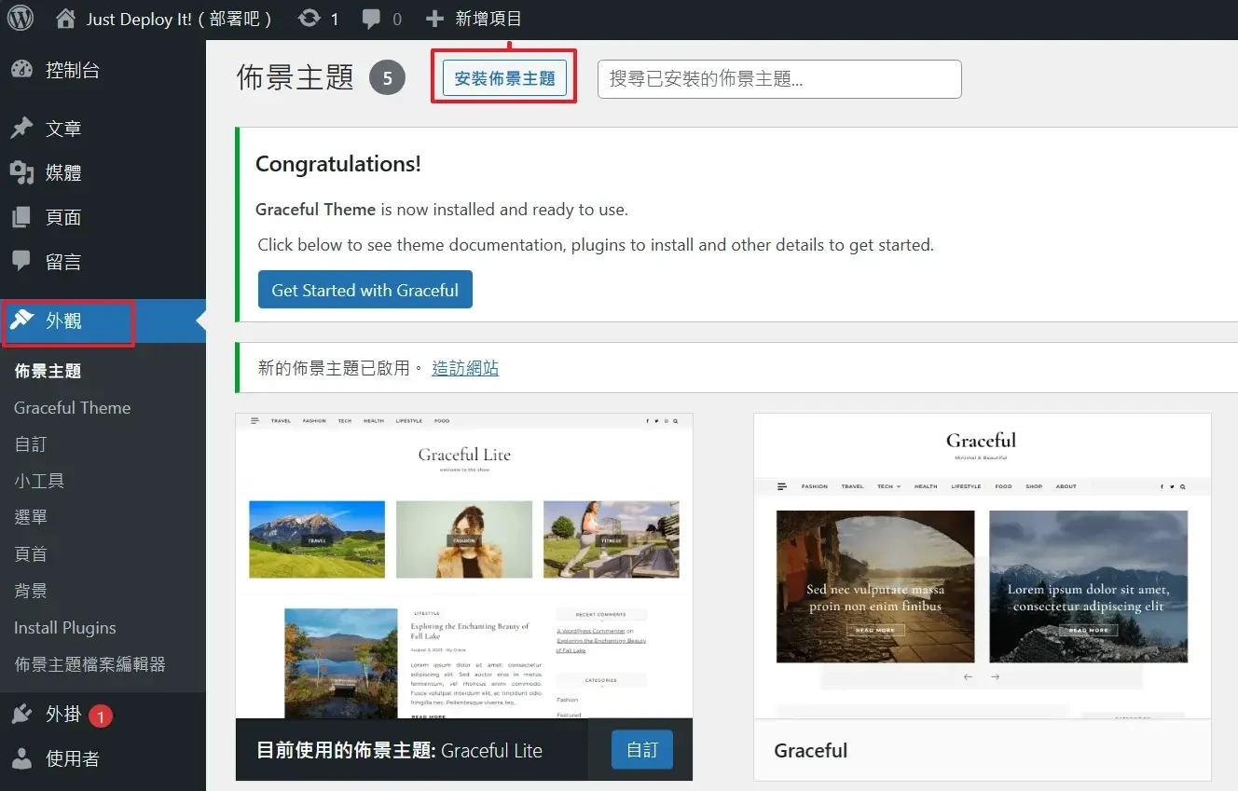Image resolution: width=1238 pixels, height=791 pixels.
Task: Click the speech bubble icon beside 留言
Action: coord(21,262)
